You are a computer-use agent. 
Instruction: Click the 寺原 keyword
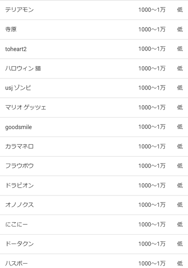click(11, 29)
